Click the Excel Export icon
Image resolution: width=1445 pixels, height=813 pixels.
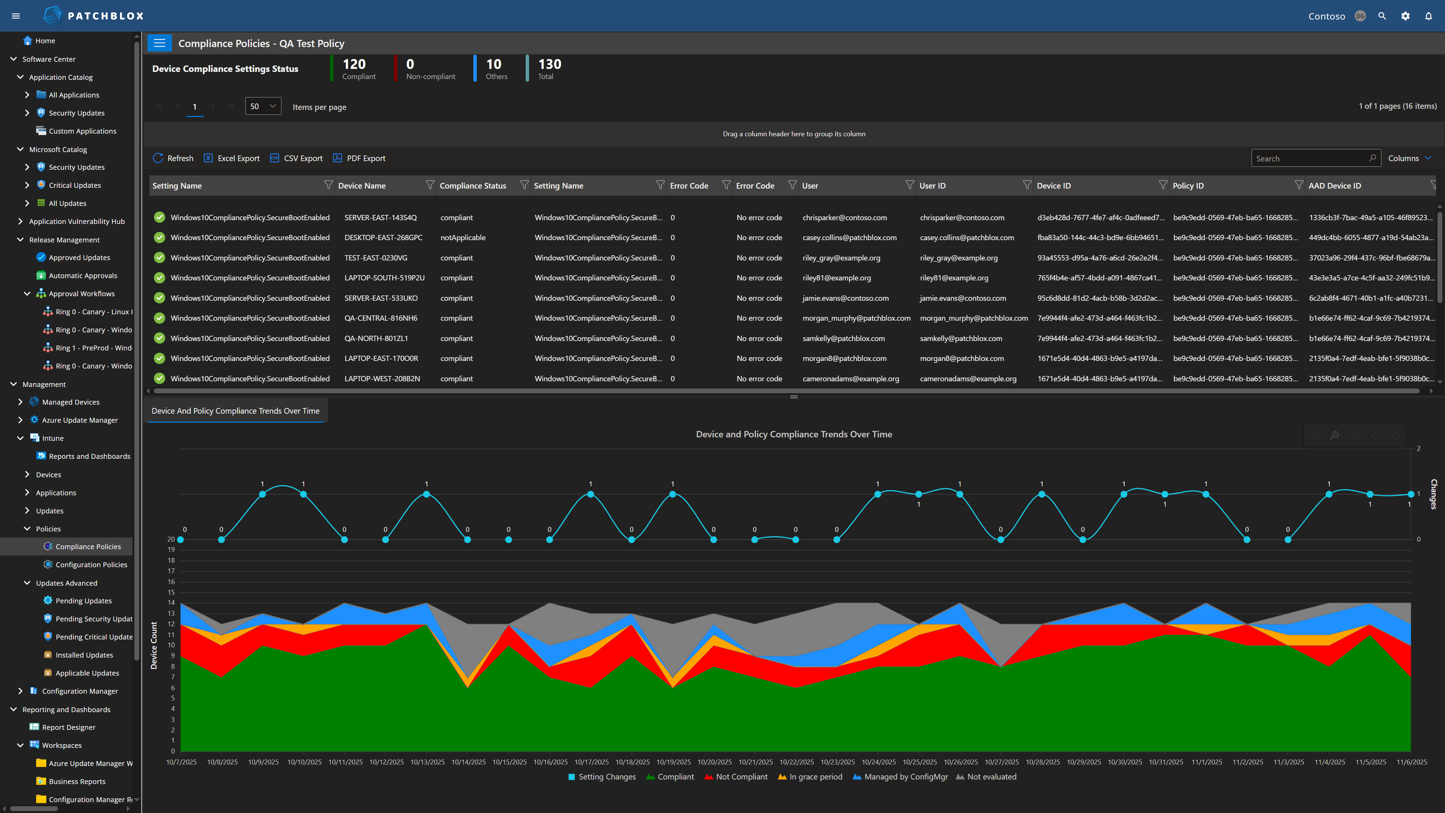point(209,158)
